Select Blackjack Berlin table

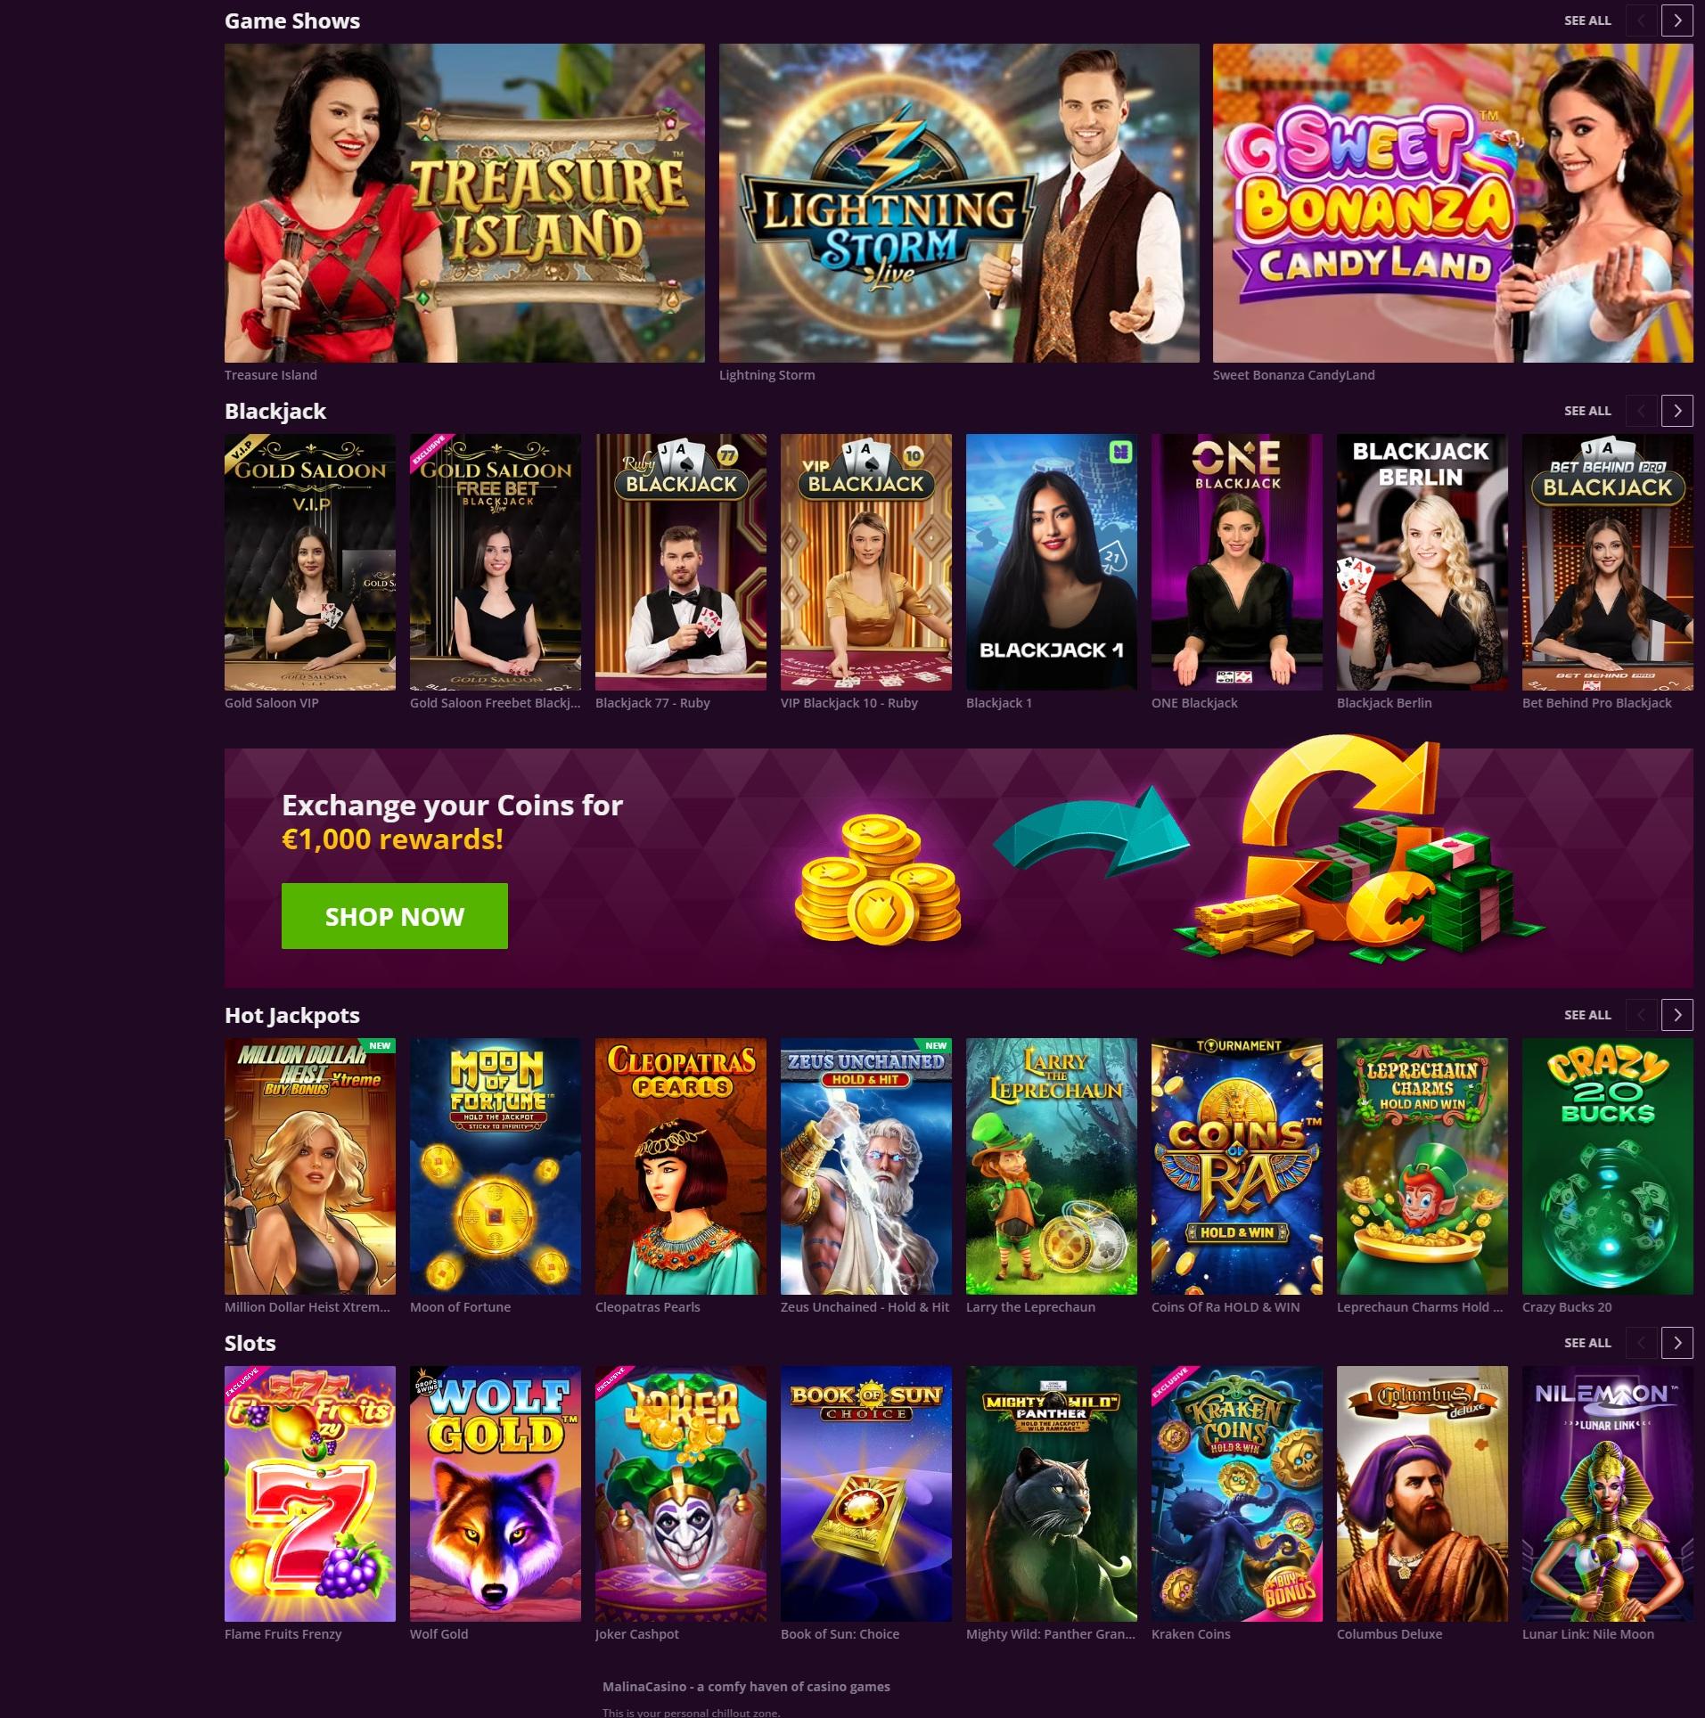coord(1422,562)
